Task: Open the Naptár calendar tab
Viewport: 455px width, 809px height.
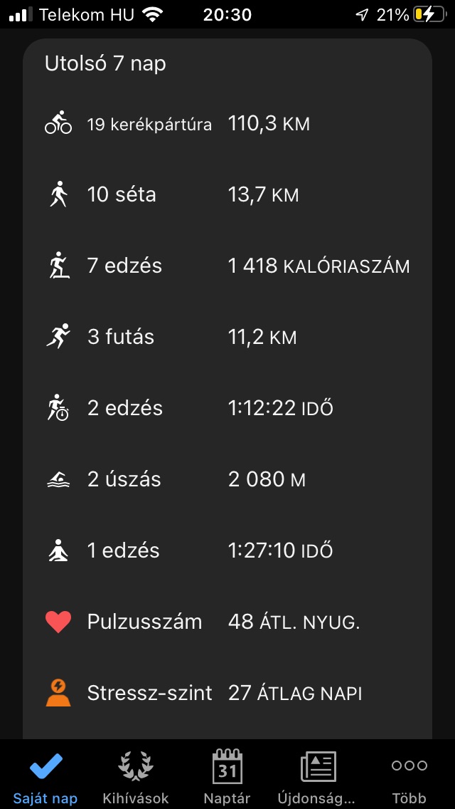Action: click(227, 776)
